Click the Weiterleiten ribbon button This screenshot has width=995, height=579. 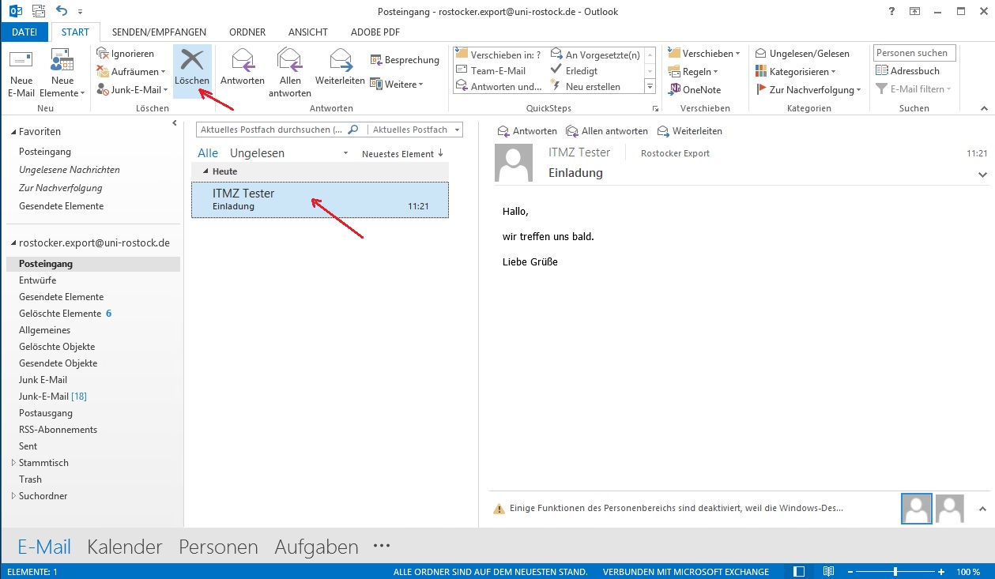340,69
